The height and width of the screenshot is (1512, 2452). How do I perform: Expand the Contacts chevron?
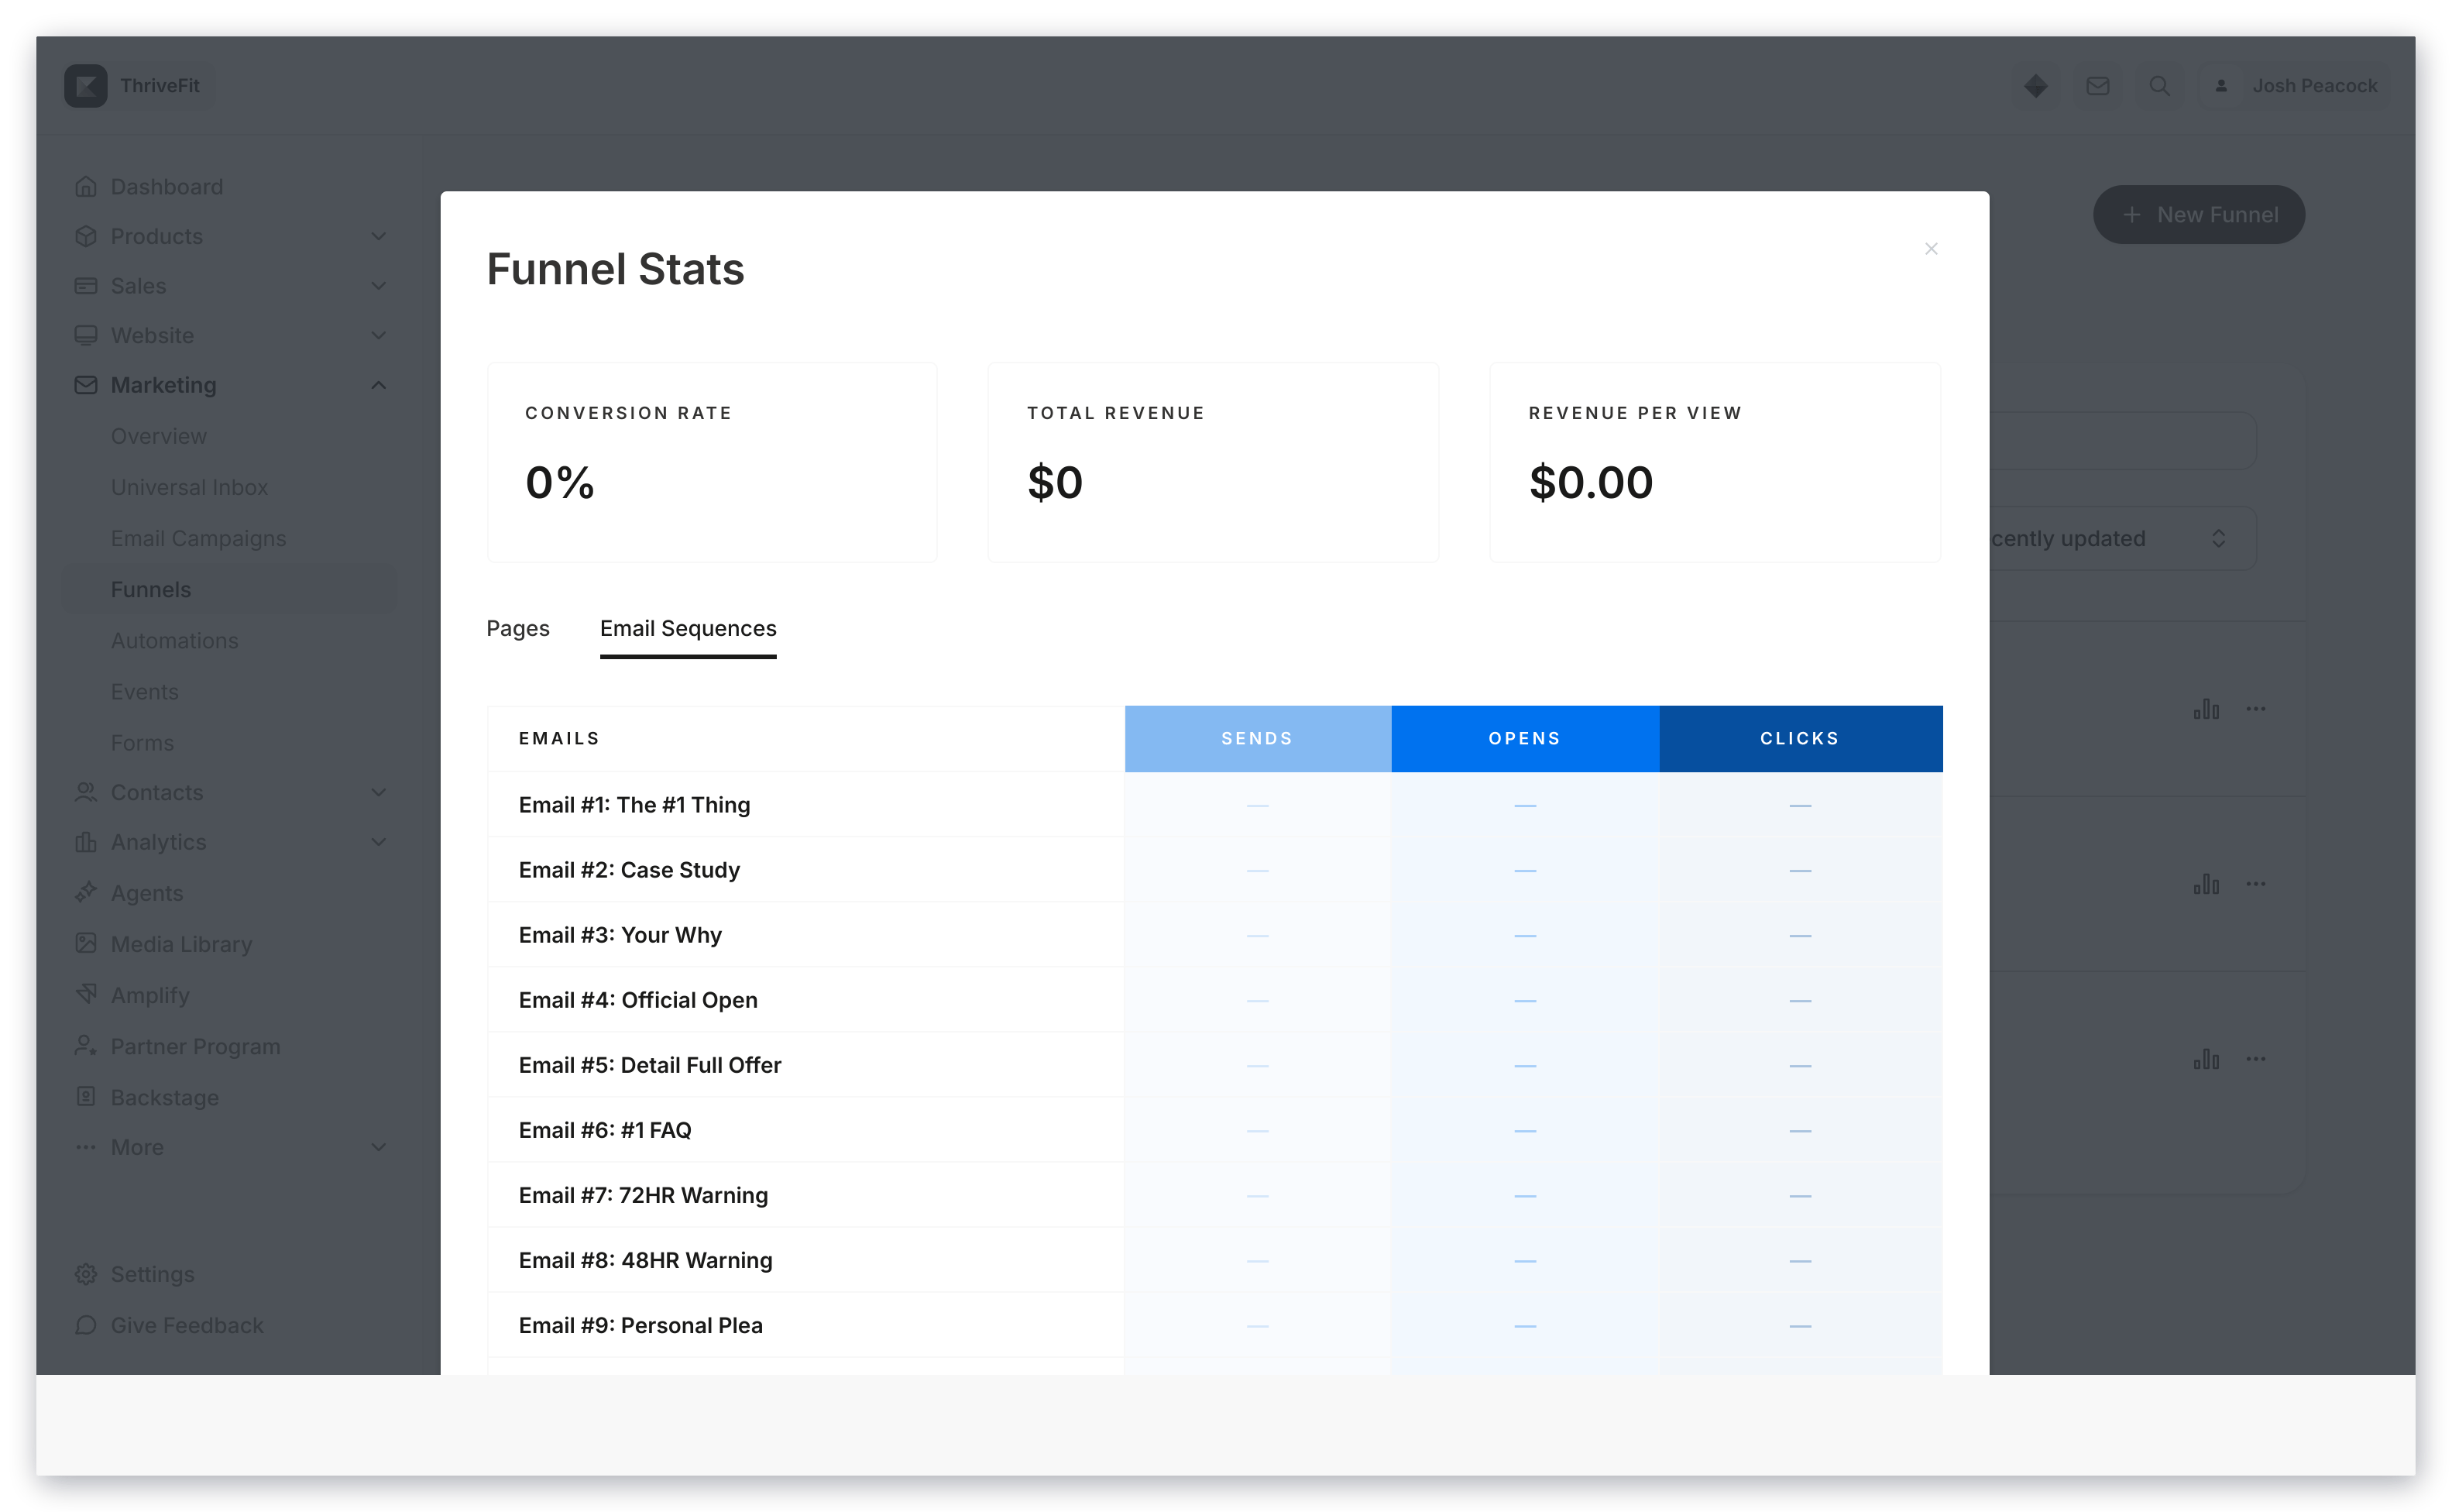tap(378, 792)
